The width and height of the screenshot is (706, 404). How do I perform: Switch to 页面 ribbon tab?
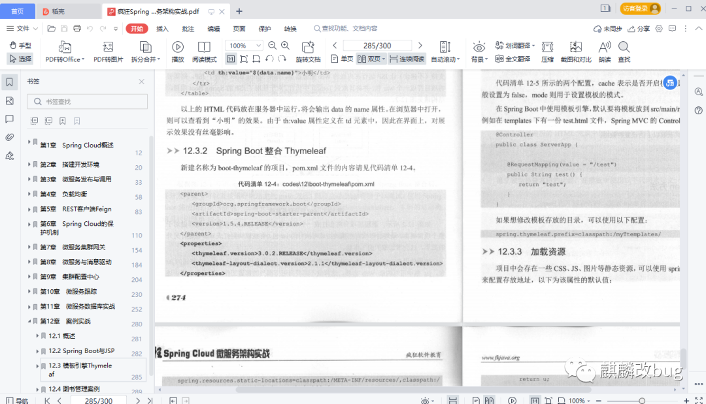pos(239,29)
